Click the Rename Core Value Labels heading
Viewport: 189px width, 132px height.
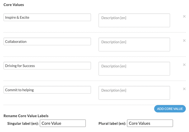(26, 116)
